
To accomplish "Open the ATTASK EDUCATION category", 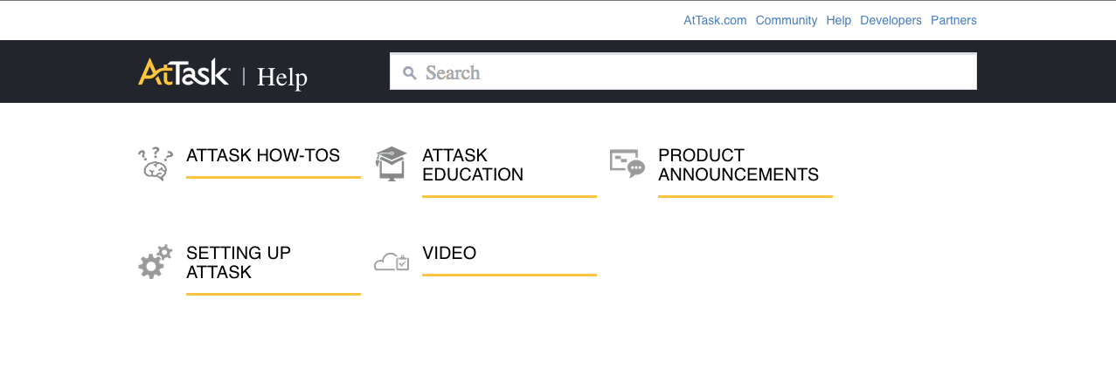I will [x=473, y=165].
